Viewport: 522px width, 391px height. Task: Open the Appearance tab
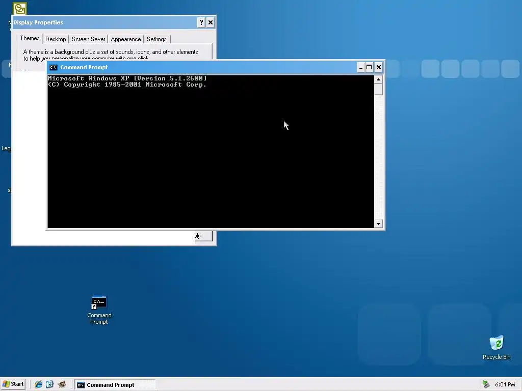pyautogui.click(x=126, y=39)
